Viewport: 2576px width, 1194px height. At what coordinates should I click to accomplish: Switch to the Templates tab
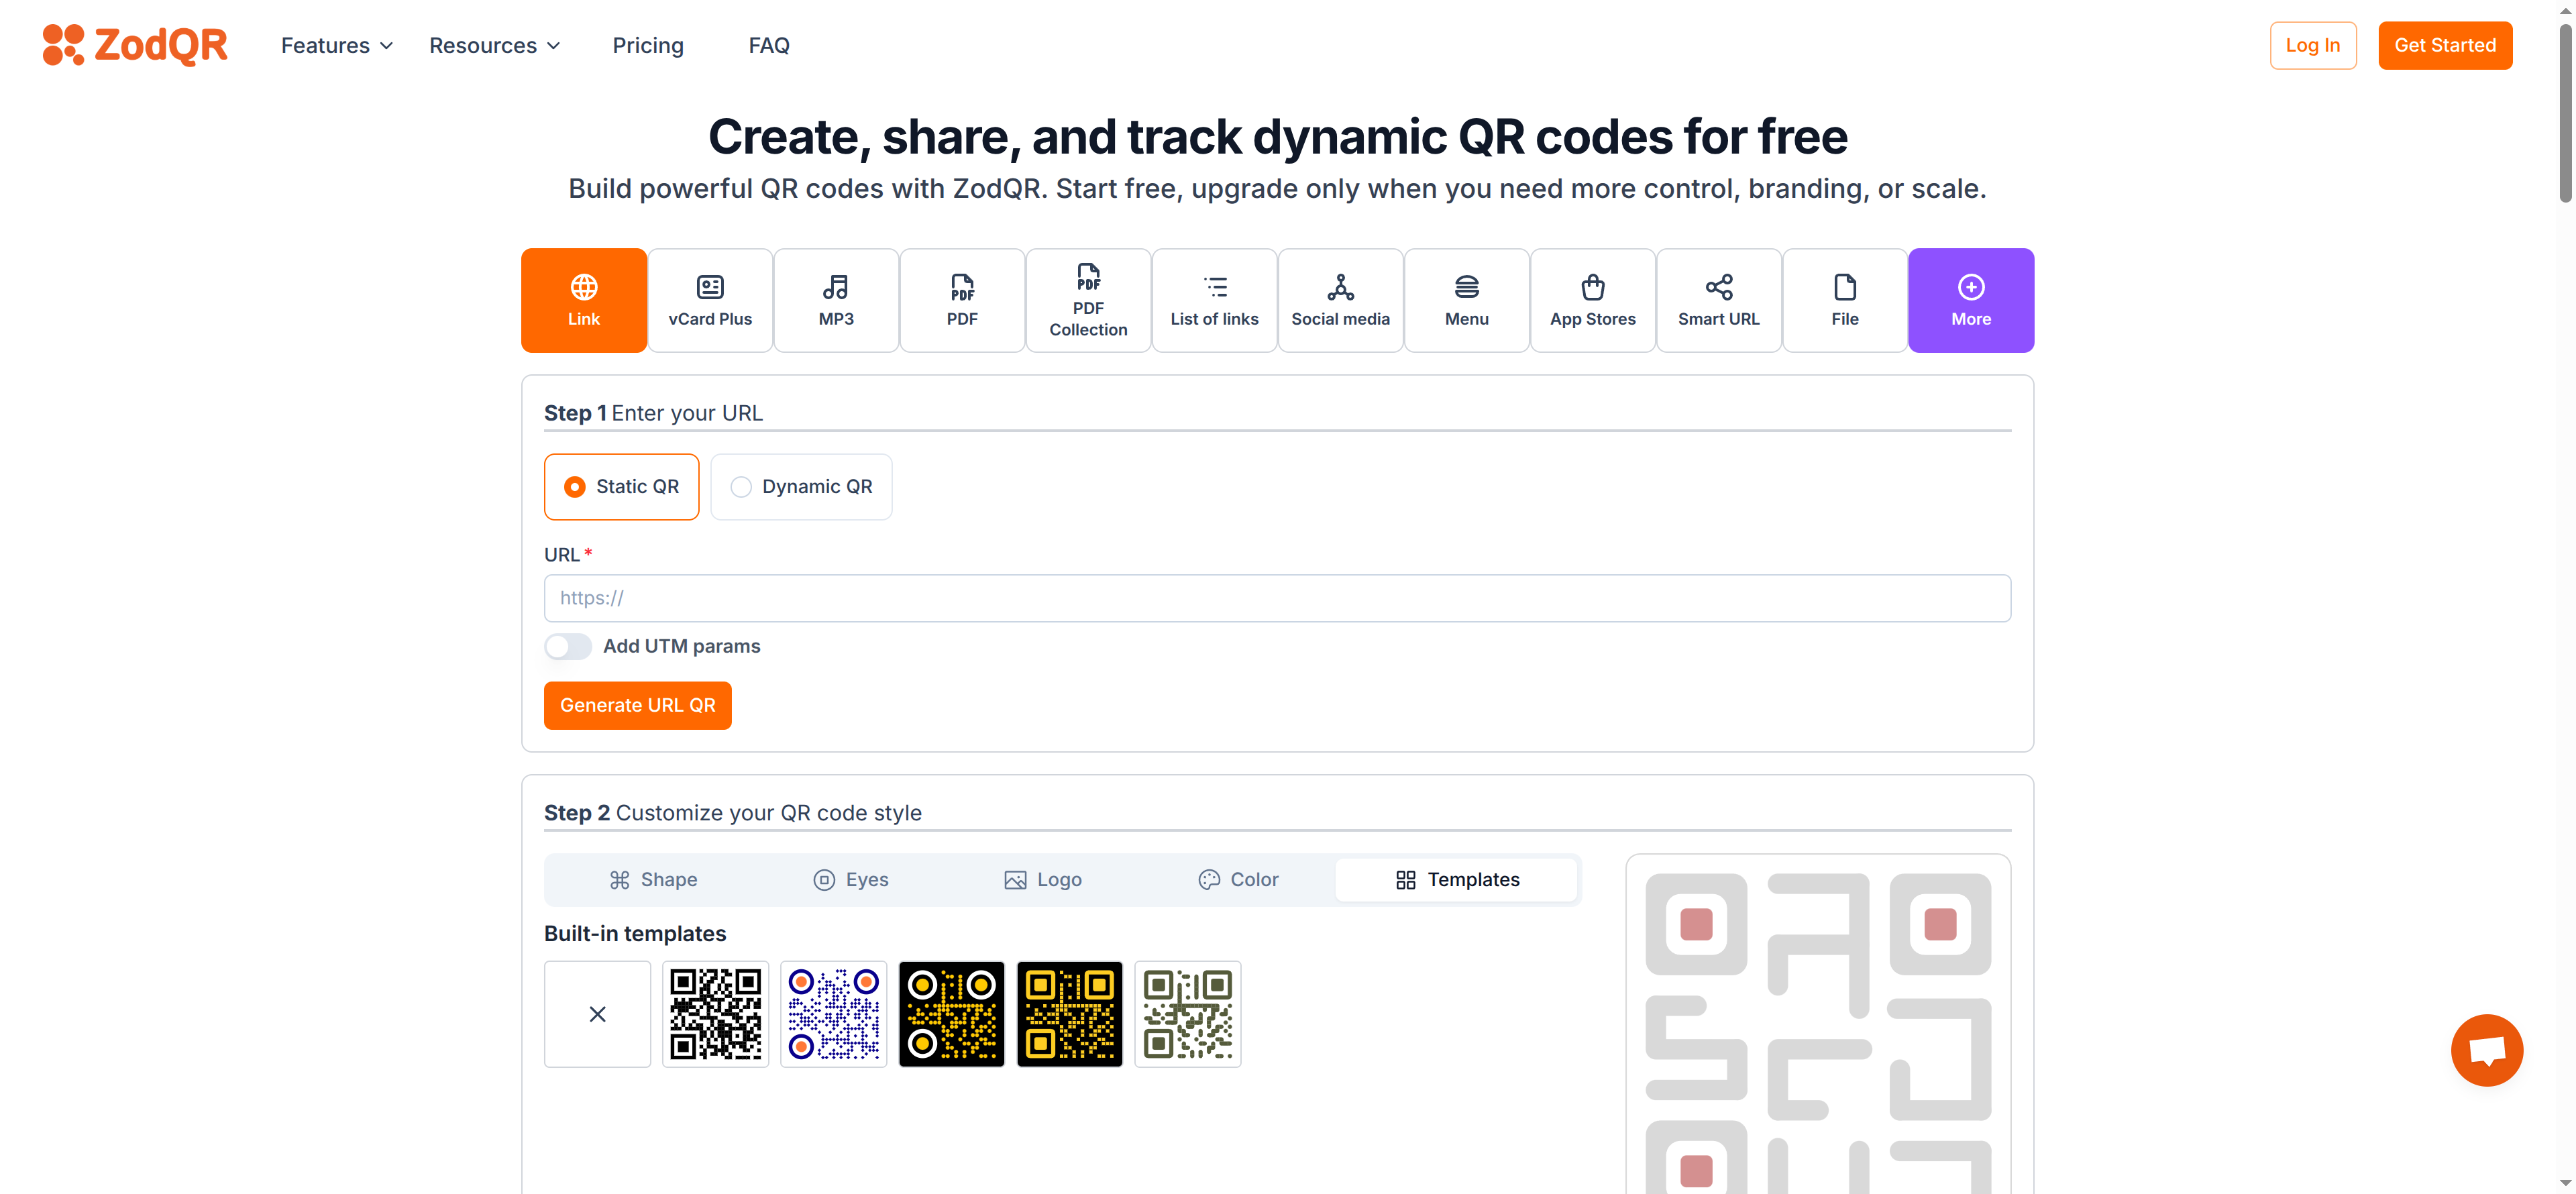(1457, 880)
